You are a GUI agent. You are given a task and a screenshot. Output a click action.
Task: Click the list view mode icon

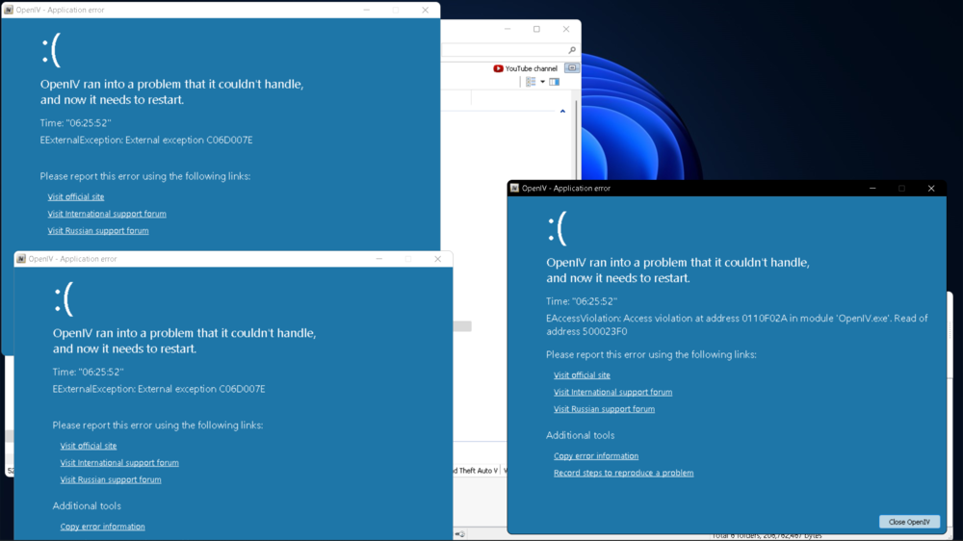[x=531, y=82]
